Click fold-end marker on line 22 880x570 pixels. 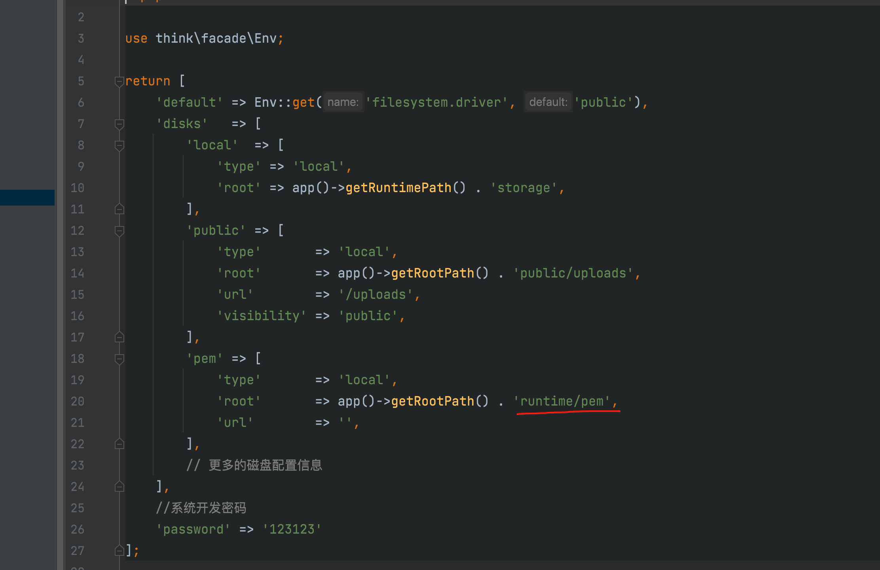(119, 444)
